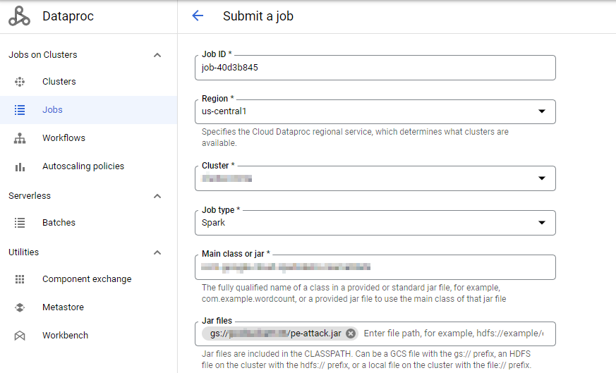616x373 pixels.
Task: Open Autoscaling policies page
Action: coord(83,166)
